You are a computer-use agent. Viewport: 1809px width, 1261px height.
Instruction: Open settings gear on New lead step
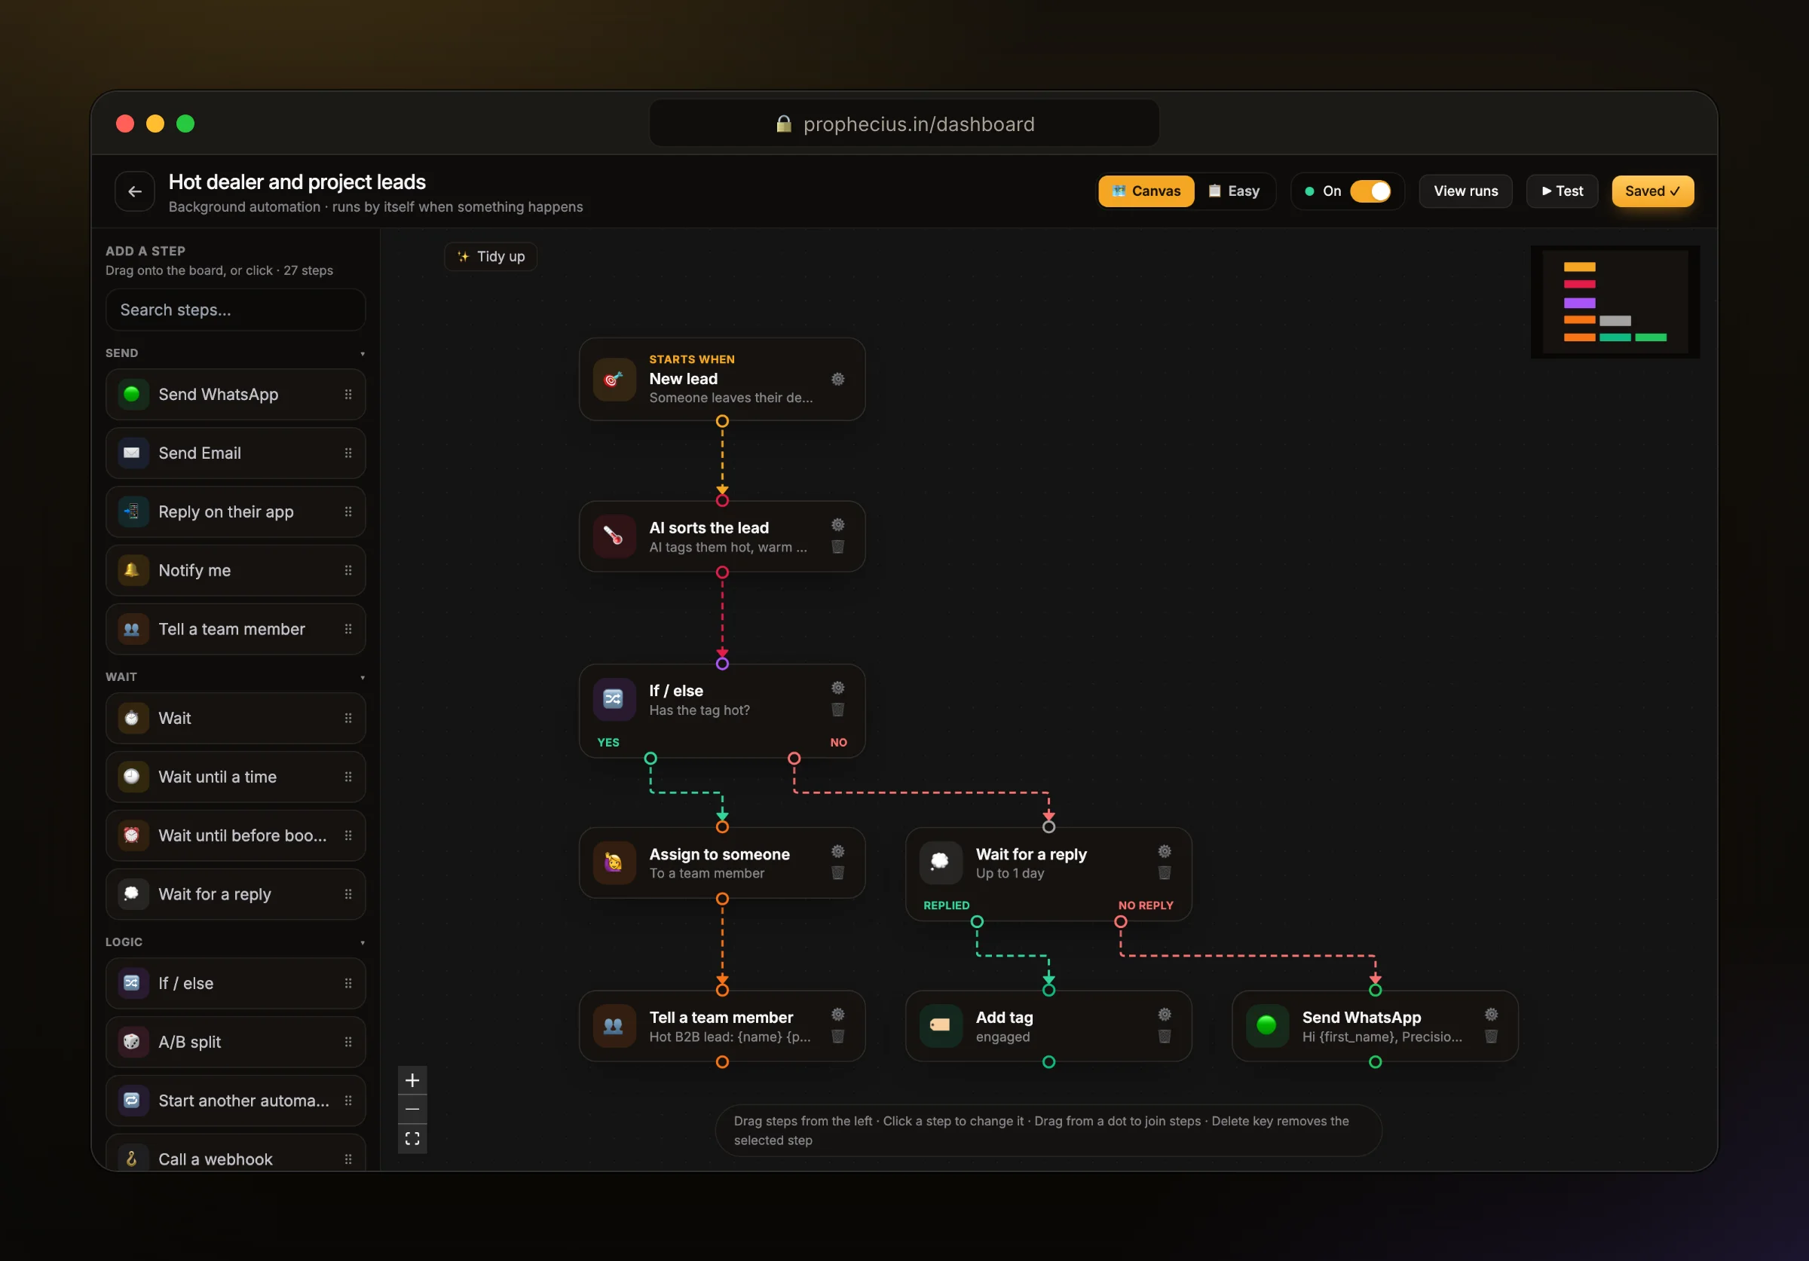tap(837, 379)
